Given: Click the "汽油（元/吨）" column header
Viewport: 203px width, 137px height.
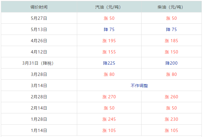Looking at the screenshot, I should pos(109,7).
